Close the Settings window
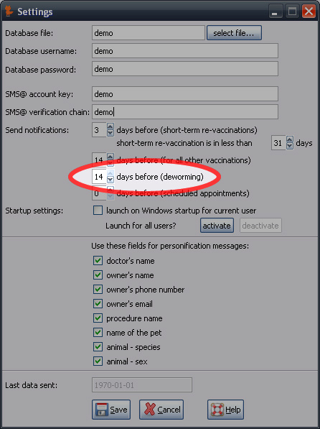This screenshot has width=320, height=429. pyautogui.click(x=309, y=11)
